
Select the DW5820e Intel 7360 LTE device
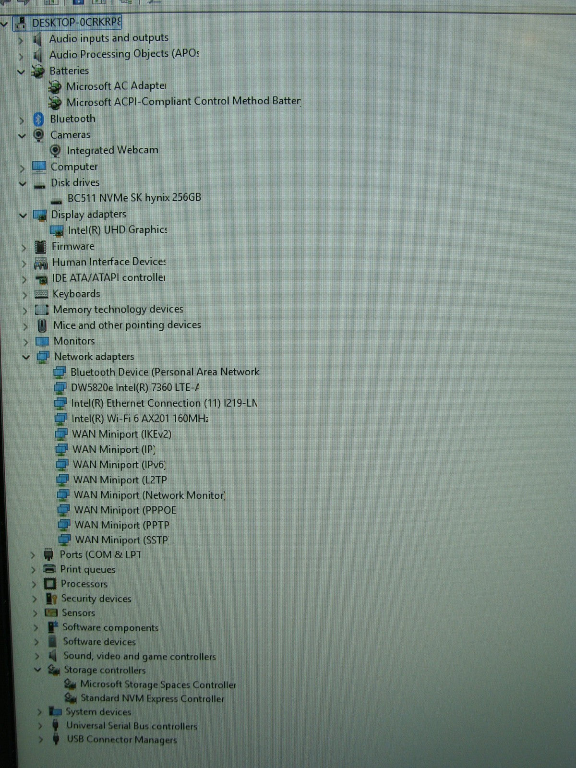pyautogui.click(x=134, y=388)
